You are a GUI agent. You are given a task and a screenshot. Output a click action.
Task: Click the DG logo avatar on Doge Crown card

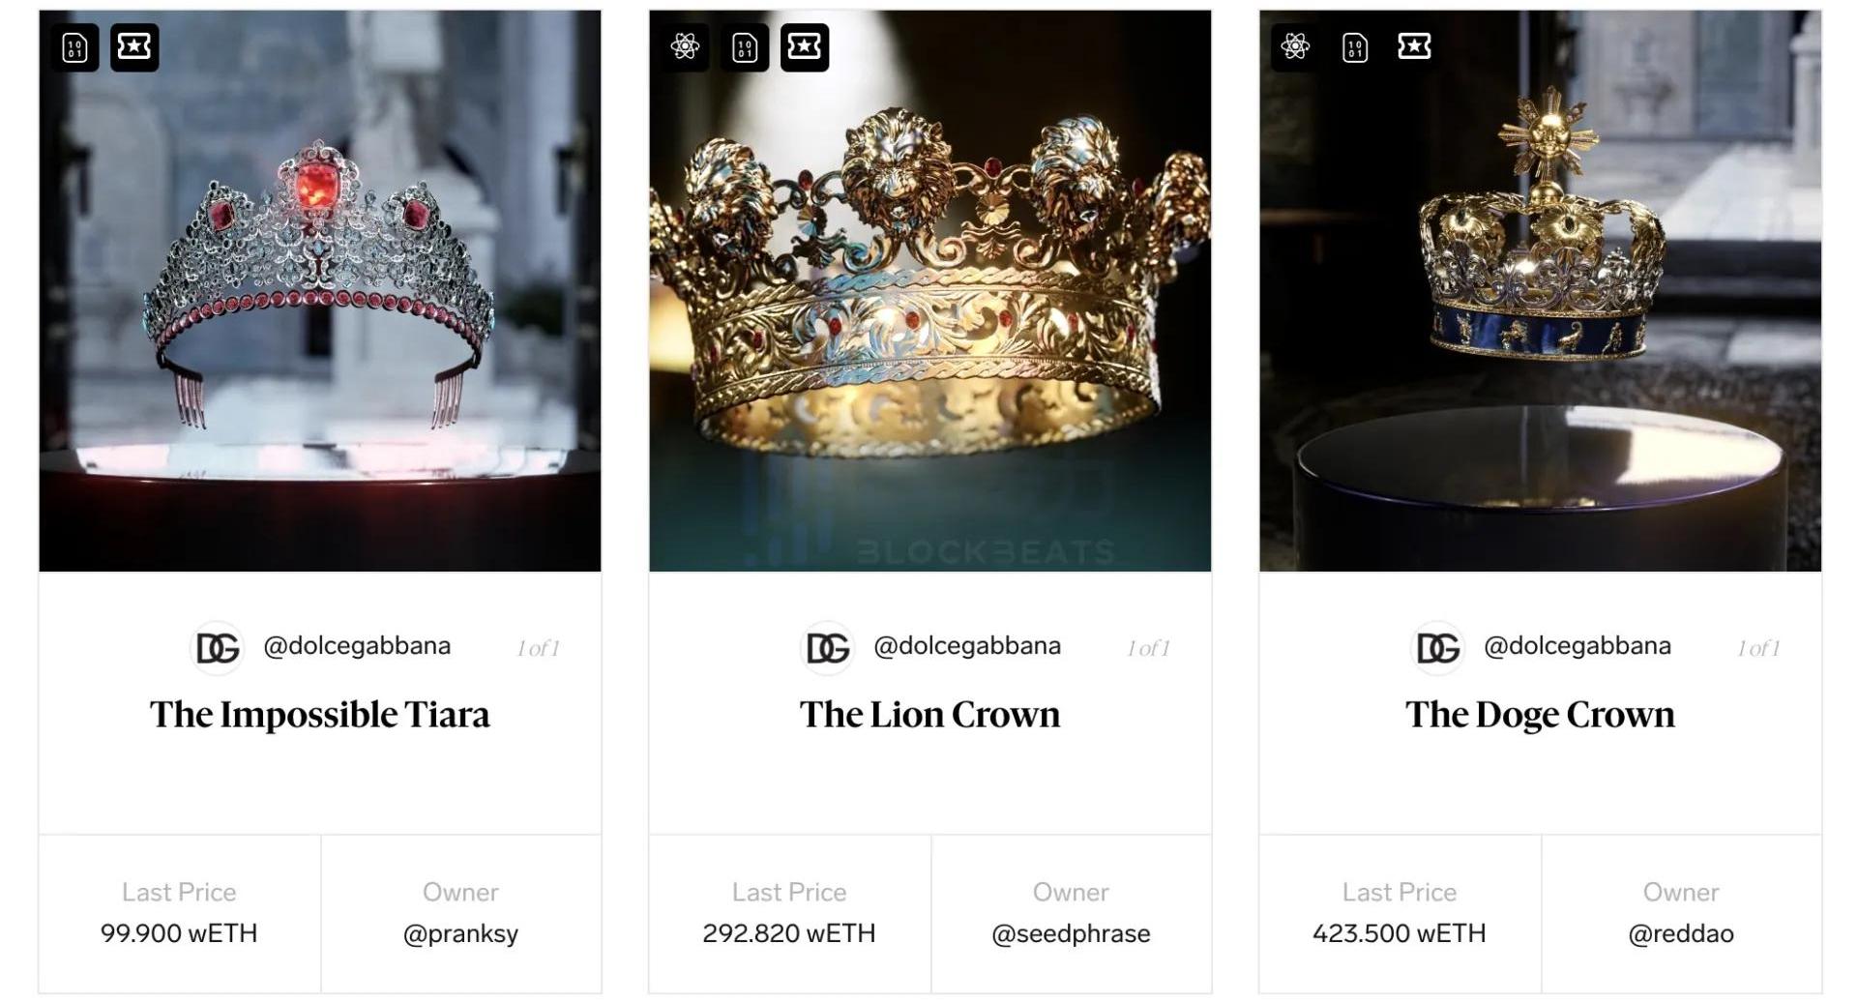(1438, 648)
